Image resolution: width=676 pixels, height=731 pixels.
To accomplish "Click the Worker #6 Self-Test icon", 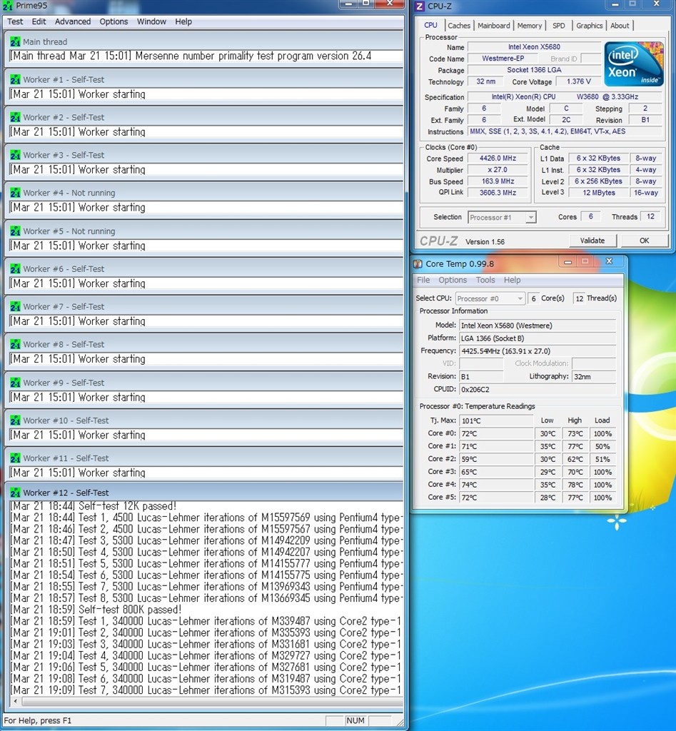I will [15, 268].
